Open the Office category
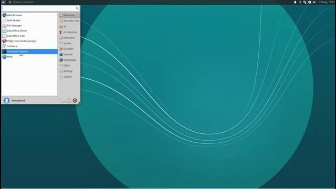Screen dimensions: 336x189 click(x=69, y=66)
